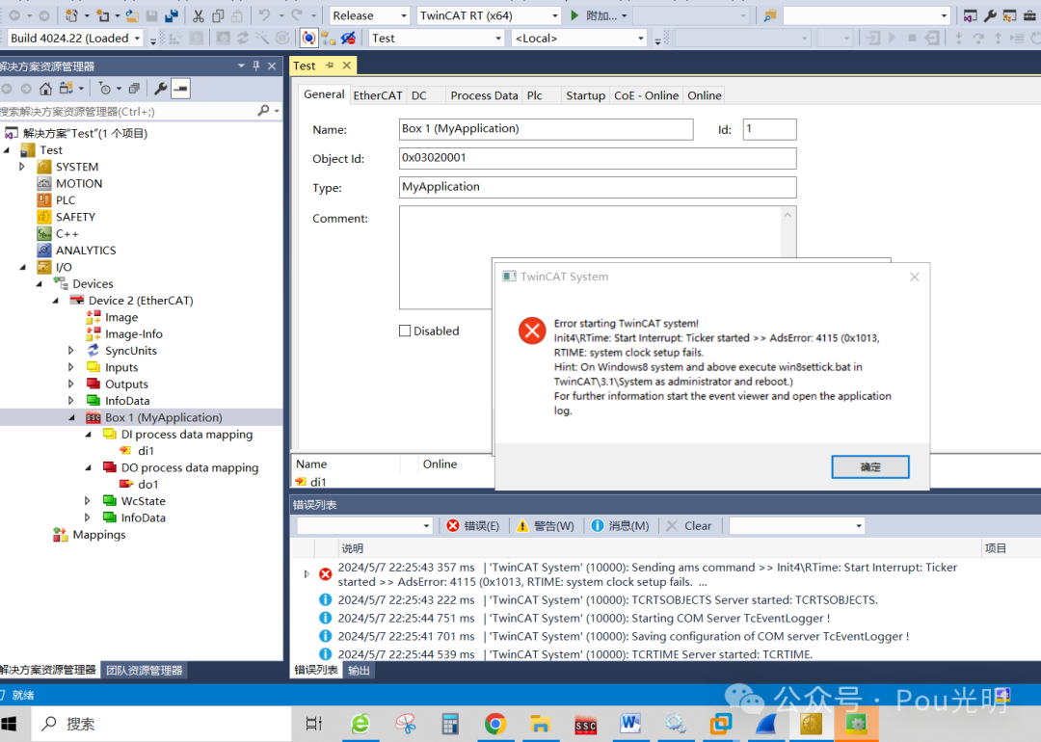Screen dimensions: 1041x742
Task: Click 确定 button in TwinCAT System dialog
Action: (870, 466)
